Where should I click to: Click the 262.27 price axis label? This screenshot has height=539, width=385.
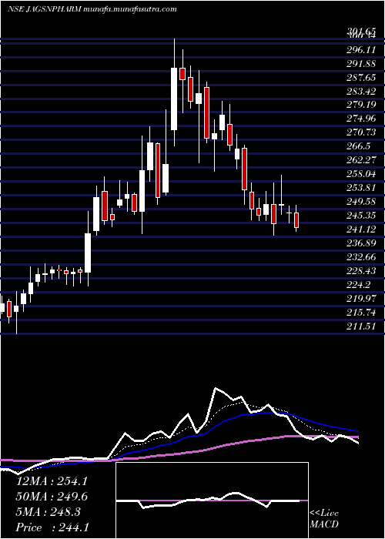point(361,160)
